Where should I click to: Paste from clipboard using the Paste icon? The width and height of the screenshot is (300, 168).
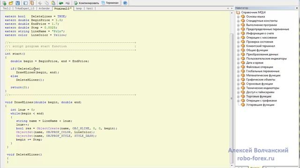[53, 3]
